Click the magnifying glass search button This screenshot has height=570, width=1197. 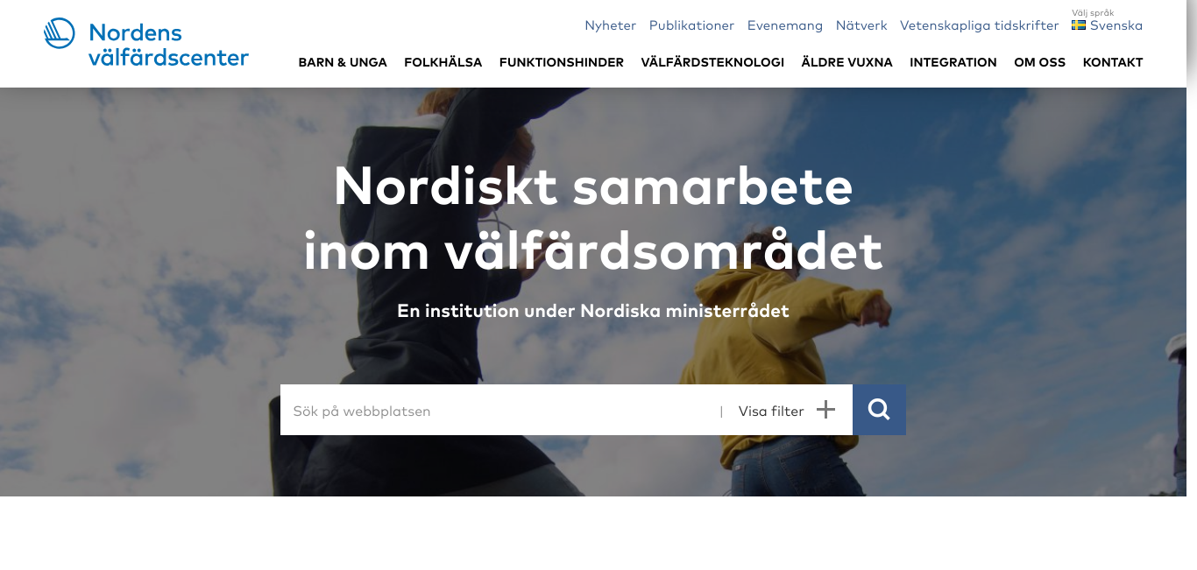879,410
